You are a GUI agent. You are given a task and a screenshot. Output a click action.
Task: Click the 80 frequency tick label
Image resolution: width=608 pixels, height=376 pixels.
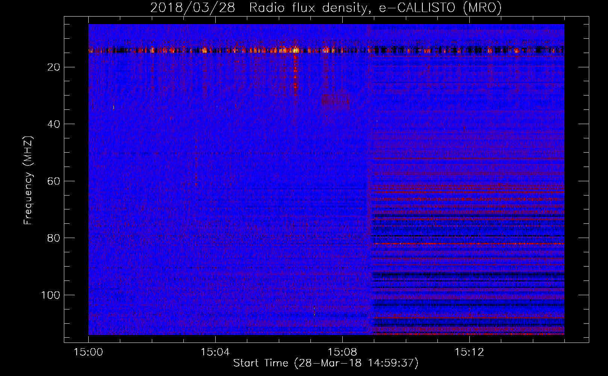click(54, 238)
